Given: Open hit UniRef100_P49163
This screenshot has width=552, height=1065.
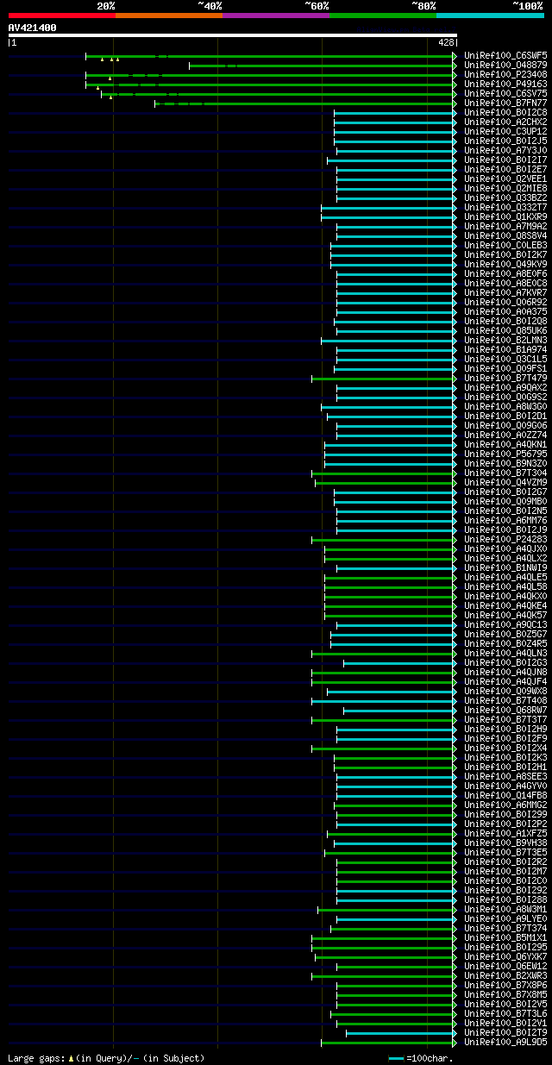Looking at the screenshot, I should pyautogui.click(x=505, y=84).
